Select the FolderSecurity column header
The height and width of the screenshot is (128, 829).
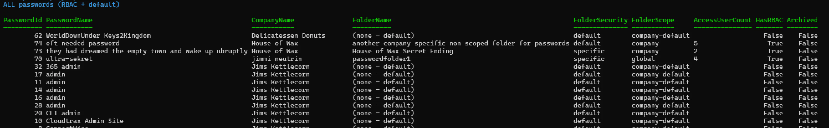(600, 20)
